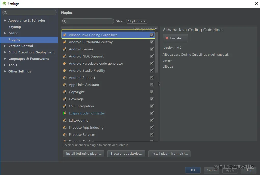Select Keymap in settings tree
Viewport: 260px width, 175px height.
coord(15,27)
